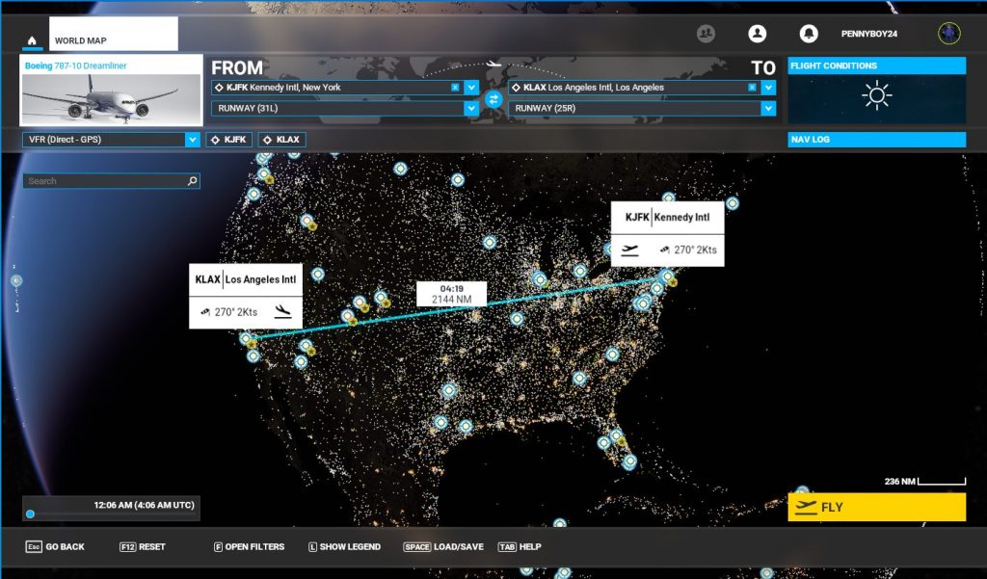Viewport: 987px width, 579px height.
Task: Expand the arrival RUNWAY (25R) dropdown
Action: point(768,108)
